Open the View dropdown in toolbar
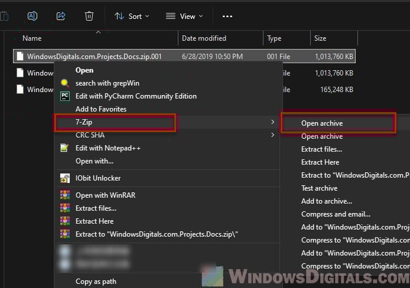Image resolution: width=410 pixels, height=288 pixels. (184, 17)
